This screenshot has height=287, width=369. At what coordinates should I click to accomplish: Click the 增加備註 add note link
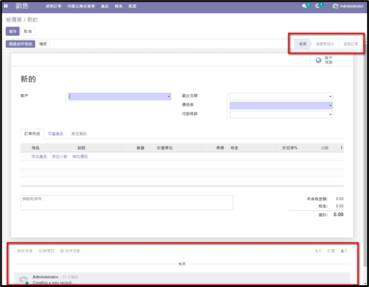80,156
